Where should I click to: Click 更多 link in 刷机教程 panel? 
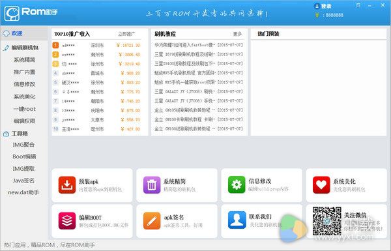tap(237, 34)
